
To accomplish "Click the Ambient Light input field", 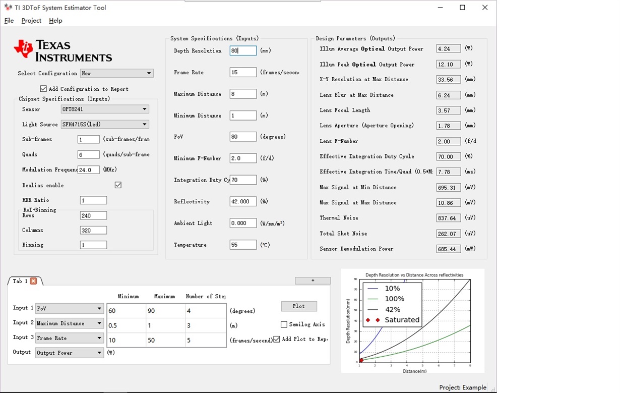I will (243, 223).
